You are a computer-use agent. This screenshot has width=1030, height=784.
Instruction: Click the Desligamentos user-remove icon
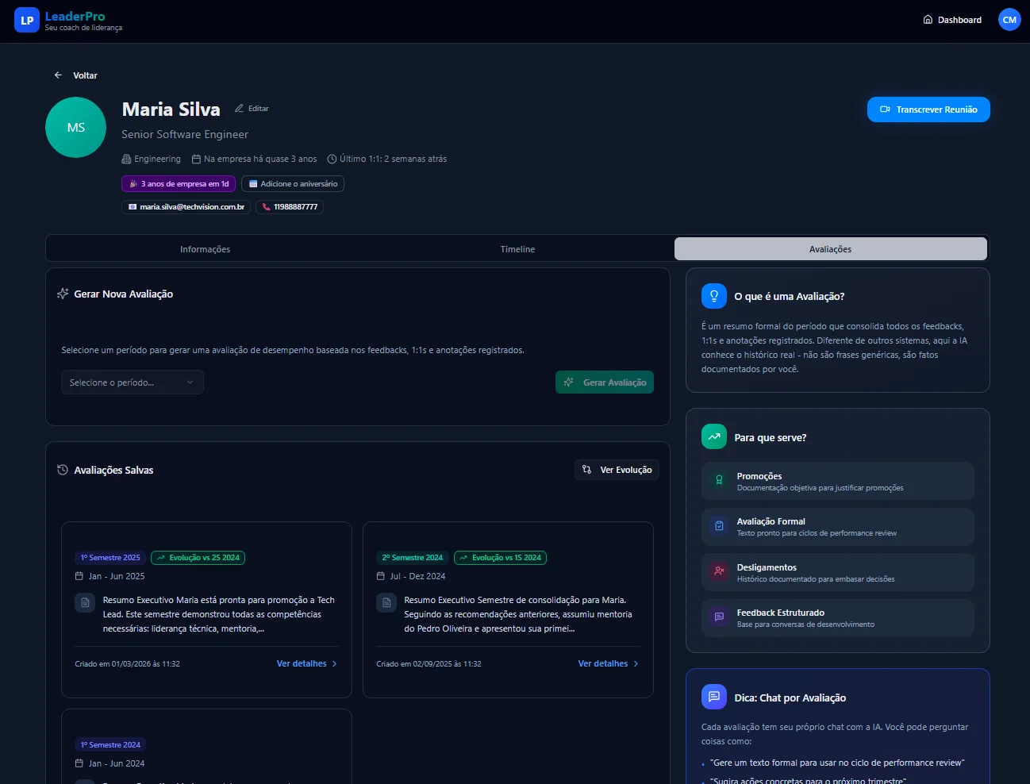pos(719,571)
